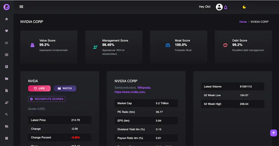This screenshot has width=279, height=146.
Task: Open the speaking person icon in sidebar
Action: (7, 103)
